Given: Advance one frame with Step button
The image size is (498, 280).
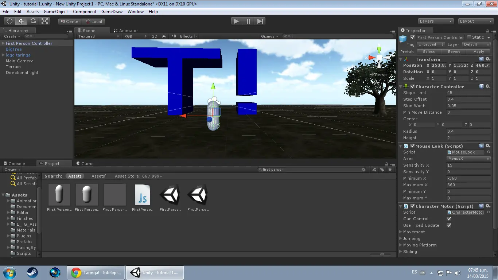Looking at the screenshot, I should click(260, 21).
